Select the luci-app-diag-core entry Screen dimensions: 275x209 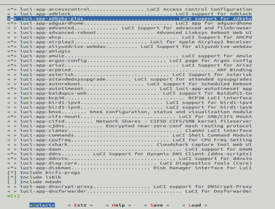coord(130,163)
